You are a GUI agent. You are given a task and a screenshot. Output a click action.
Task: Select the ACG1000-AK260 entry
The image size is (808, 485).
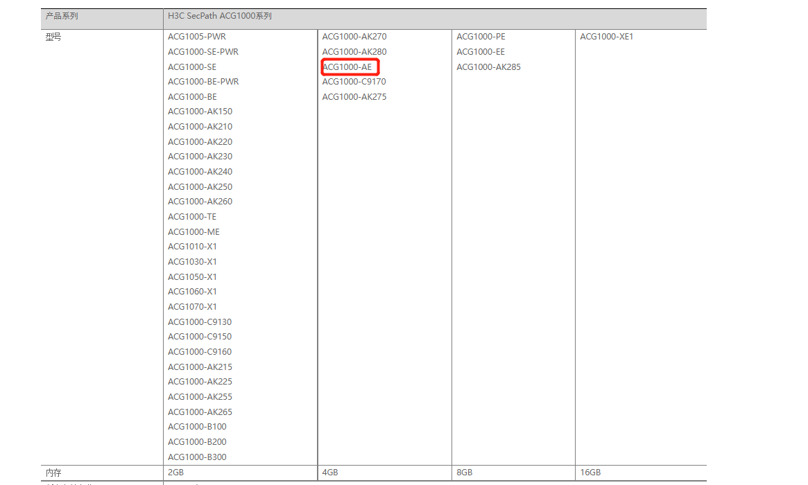pos(200,202)
